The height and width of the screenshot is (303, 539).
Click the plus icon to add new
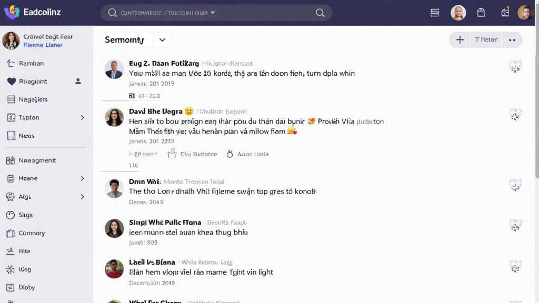[460, 40]
